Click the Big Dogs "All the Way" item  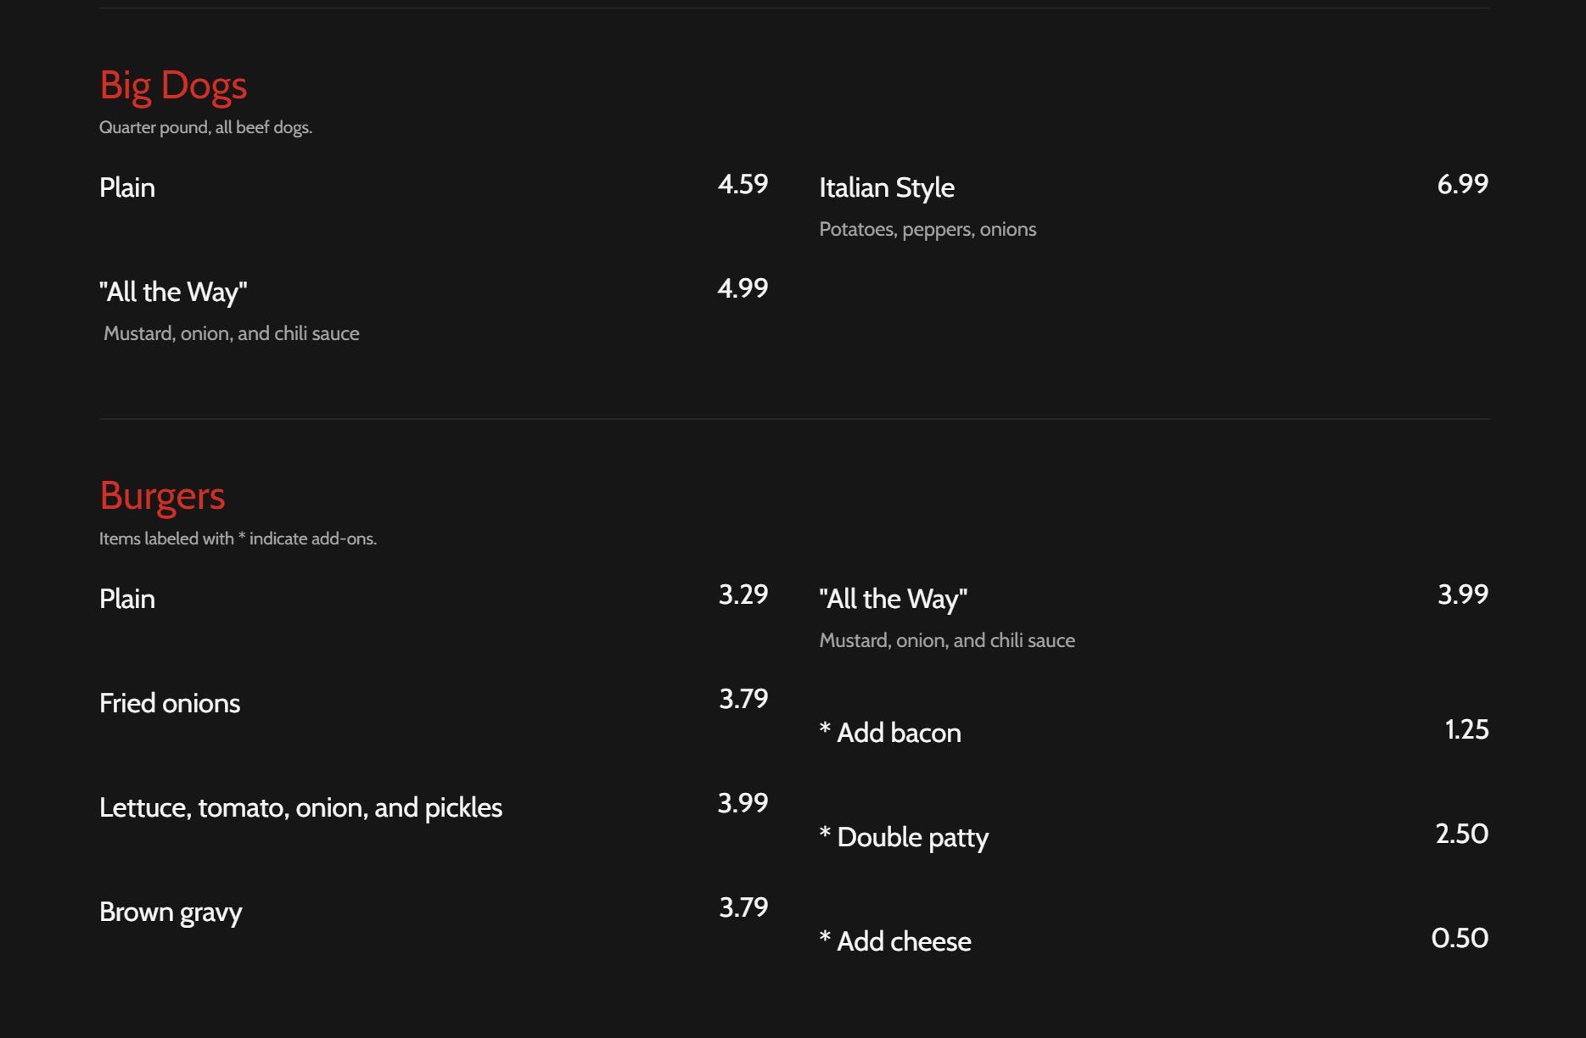pyautogui.click(x=173, y=292)
